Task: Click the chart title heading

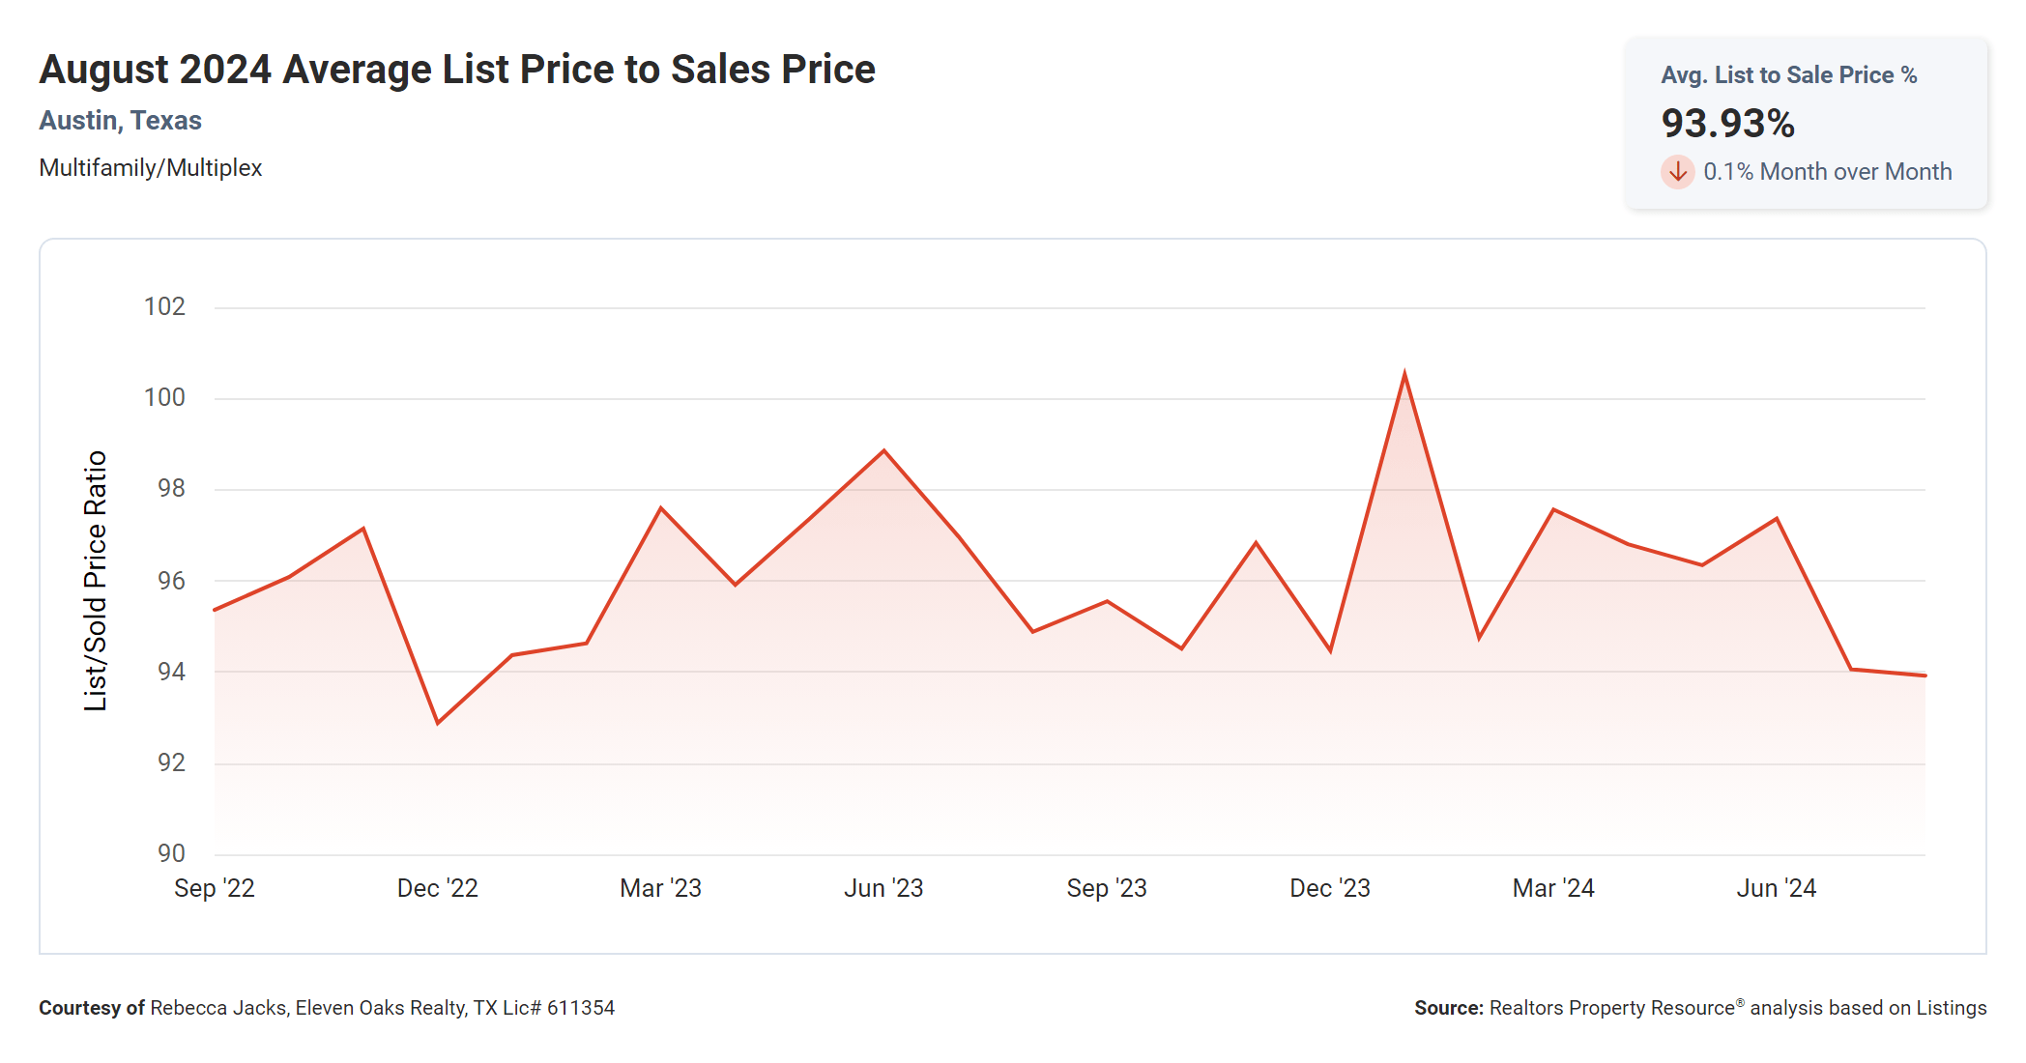Action: click(456, 70)
